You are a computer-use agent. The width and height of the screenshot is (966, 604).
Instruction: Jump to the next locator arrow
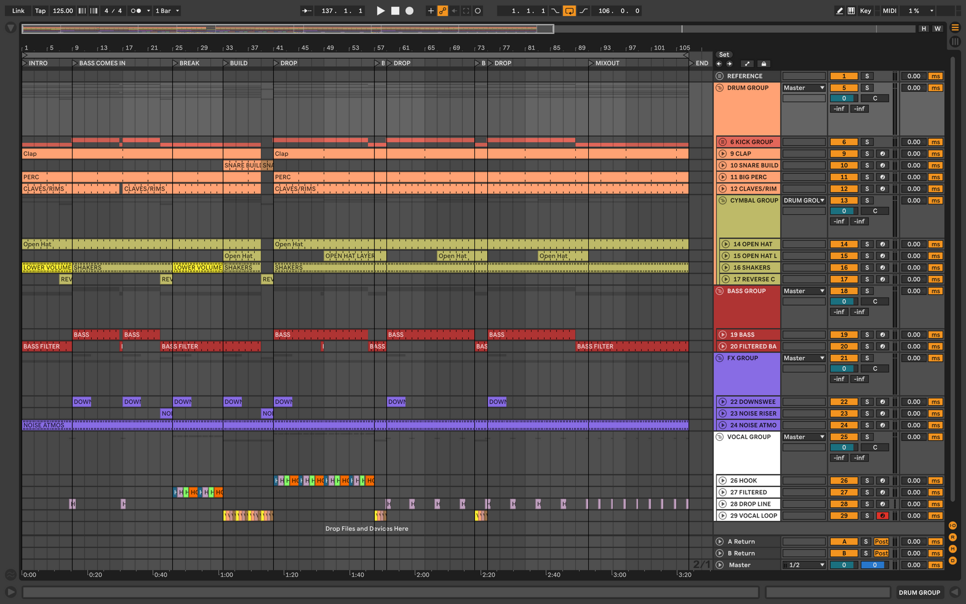(x=729, y=63)
